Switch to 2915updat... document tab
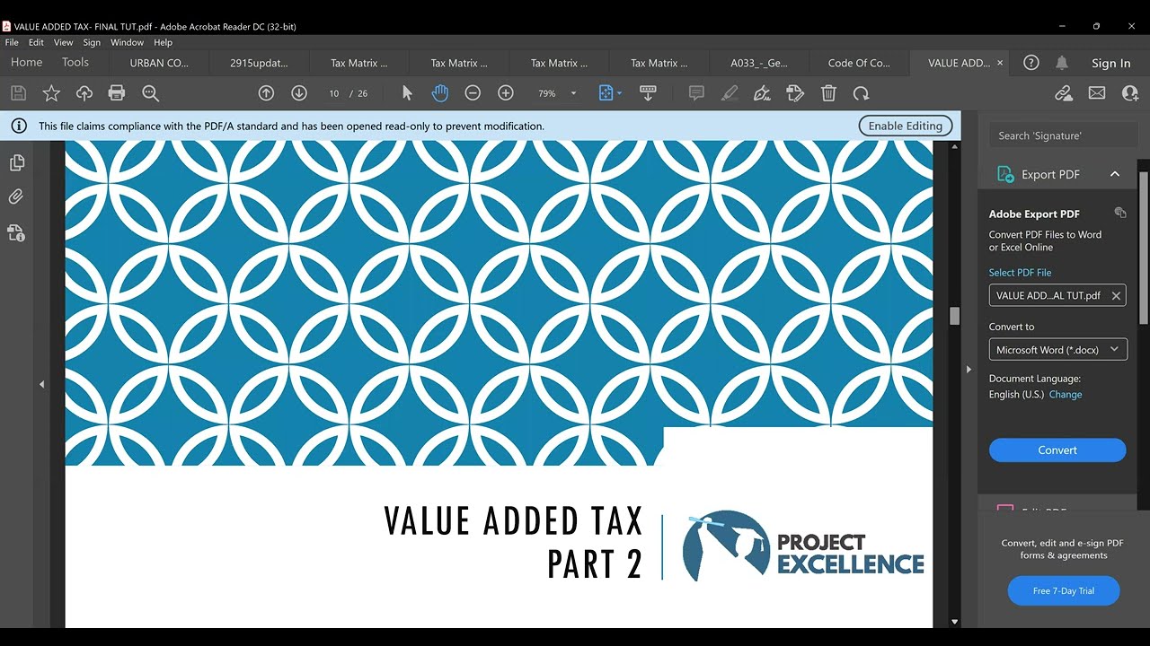Image resolution: width=1150 pixels, height=646 pixels. [260, 63]
